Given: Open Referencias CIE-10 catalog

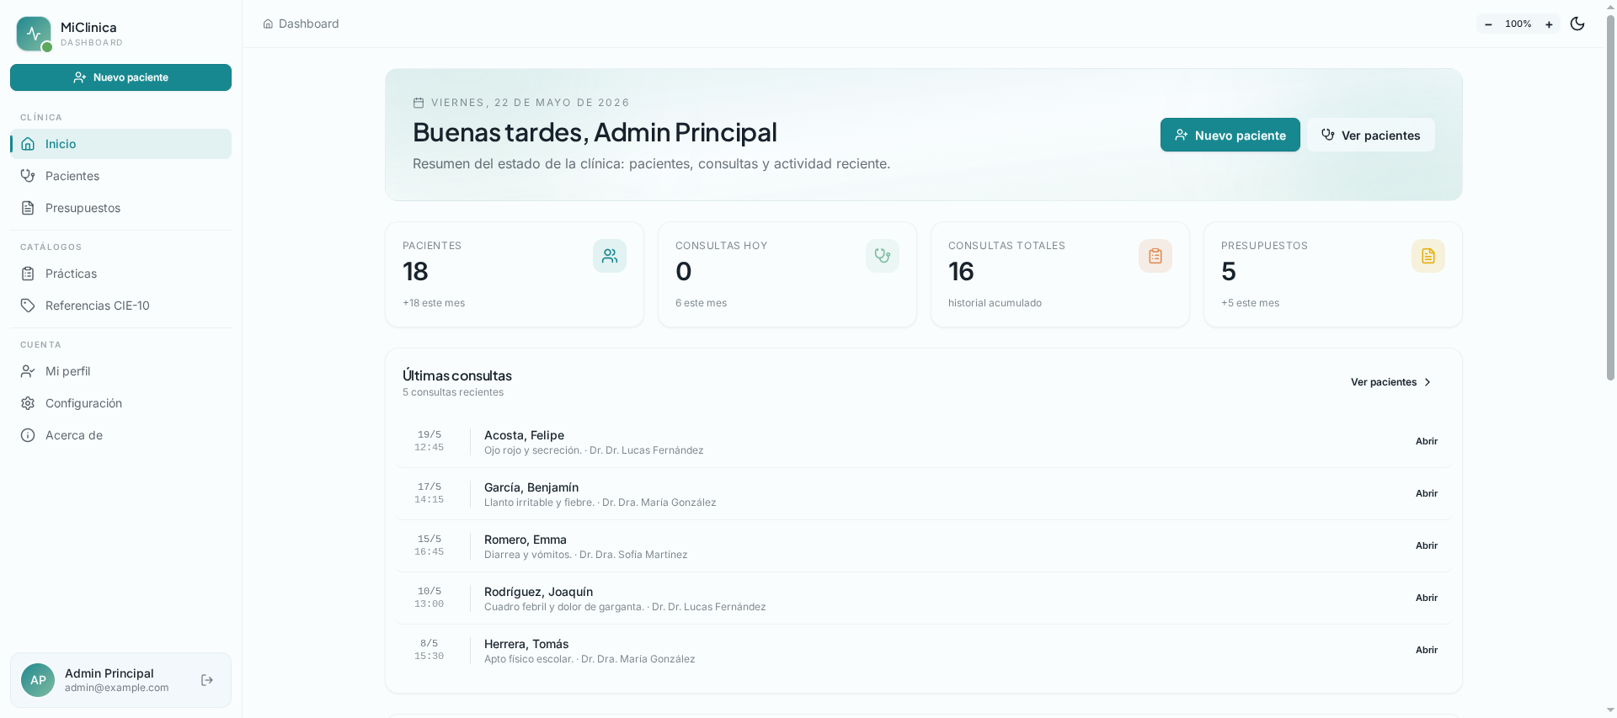Looking at the screenshot, I should tap(120, 306).
